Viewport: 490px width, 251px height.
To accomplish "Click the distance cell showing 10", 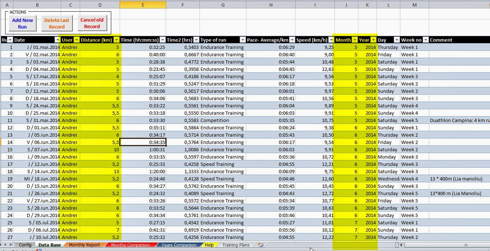I will tap(100, 149).
